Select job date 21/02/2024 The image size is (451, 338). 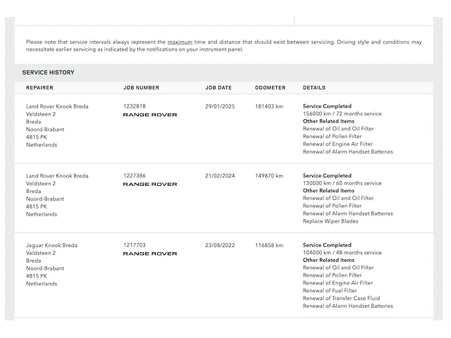(220, 175)
